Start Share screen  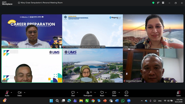[x=114, y=94]
